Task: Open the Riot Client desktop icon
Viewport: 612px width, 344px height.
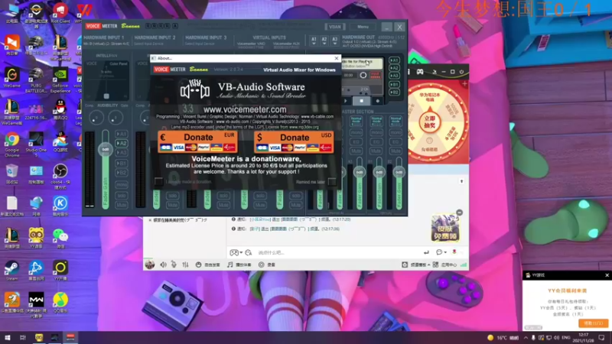Action: pos(60,13)
